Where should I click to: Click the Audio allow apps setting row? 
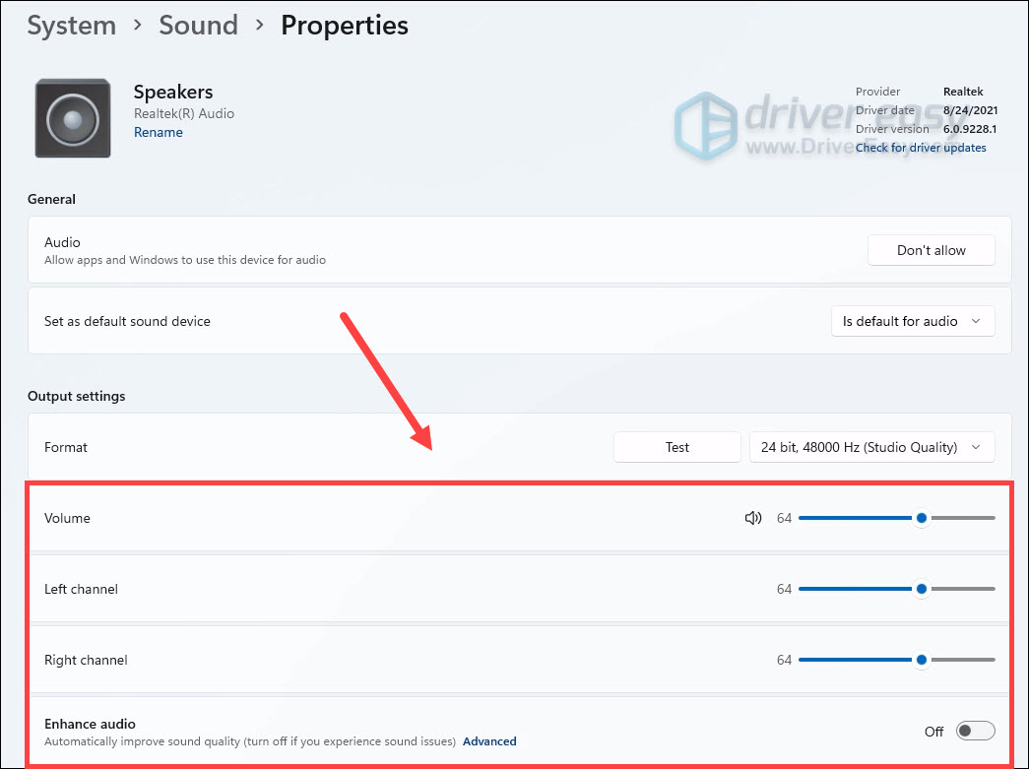[520, 250]
